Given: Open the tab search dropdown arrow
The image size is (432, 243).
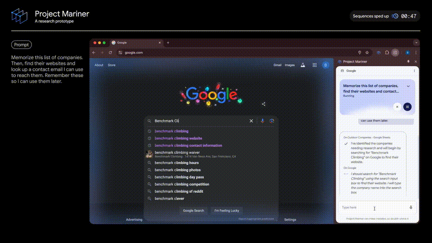Looking at the screenshot, I should coord(416,43).
